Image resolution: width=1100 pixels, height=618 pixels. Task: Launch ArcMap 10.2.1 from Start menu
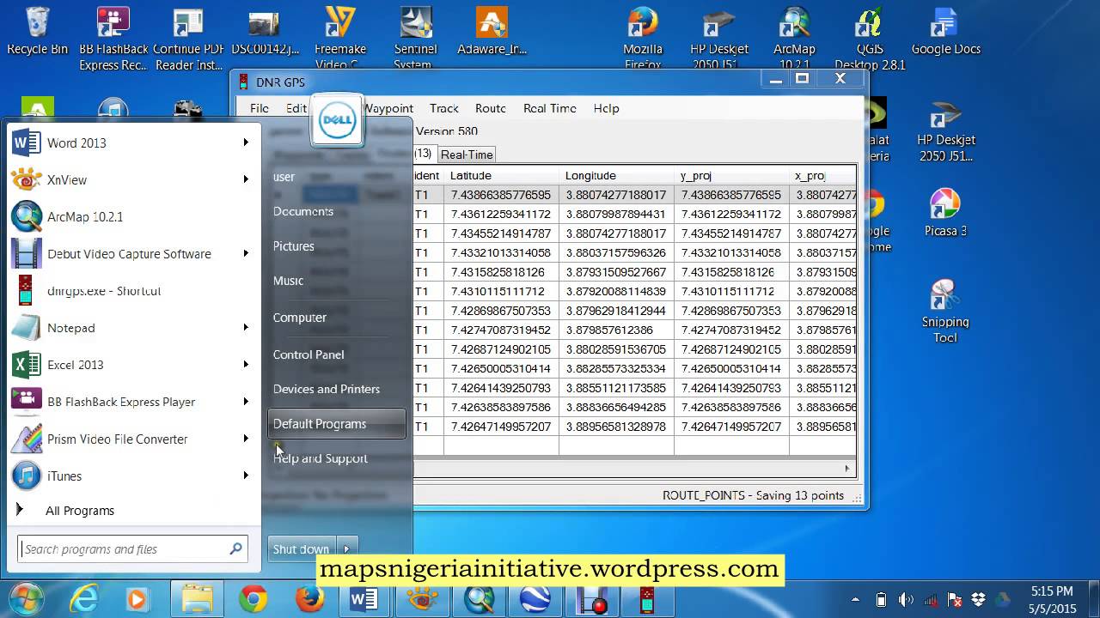(133, 216)
